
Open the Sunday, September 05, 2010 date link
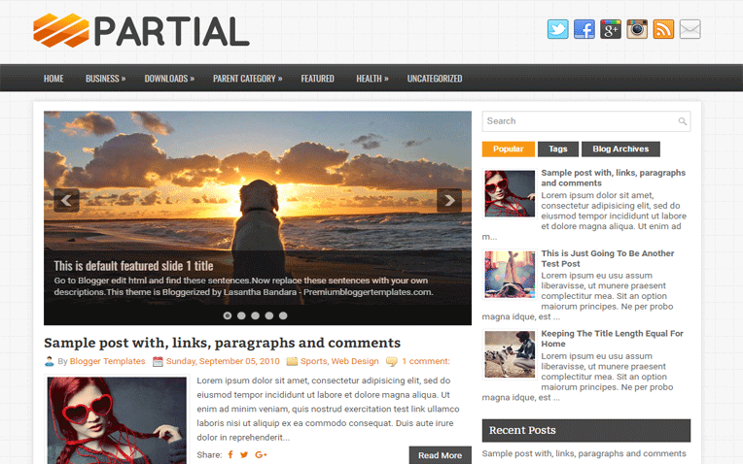223,361
